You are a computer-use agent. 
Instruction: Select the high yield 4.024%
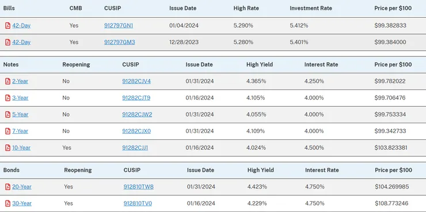click(256, 147)
